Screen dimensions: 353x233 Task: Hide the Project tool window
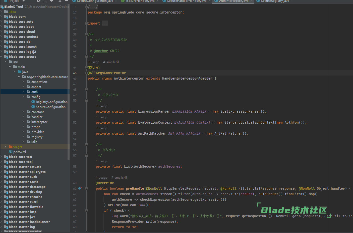tap(67, 1)
